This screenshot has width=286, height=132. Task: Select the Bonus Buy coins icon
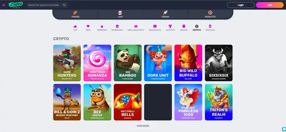click(117, 26)
